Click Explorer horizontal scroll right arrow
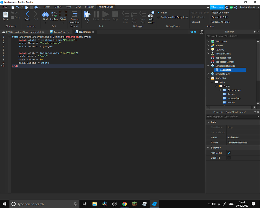260x208 pixels. (x=254, y=107)
